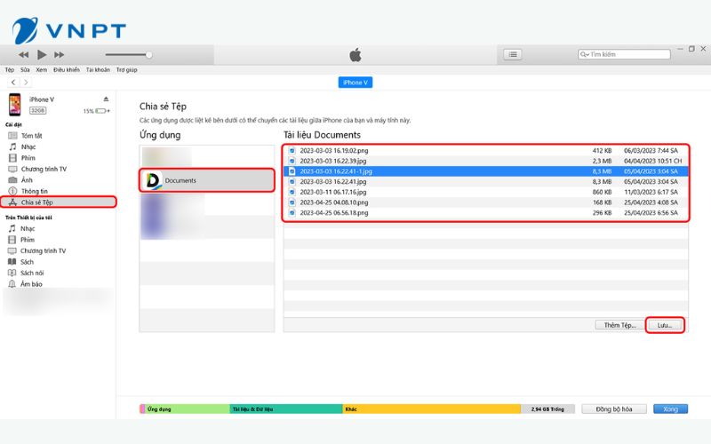This screenshot has height=444, width=711.
Task: Click the eject icon next to iPhone V
Action: pyautogui.click(x=106, y=99)
